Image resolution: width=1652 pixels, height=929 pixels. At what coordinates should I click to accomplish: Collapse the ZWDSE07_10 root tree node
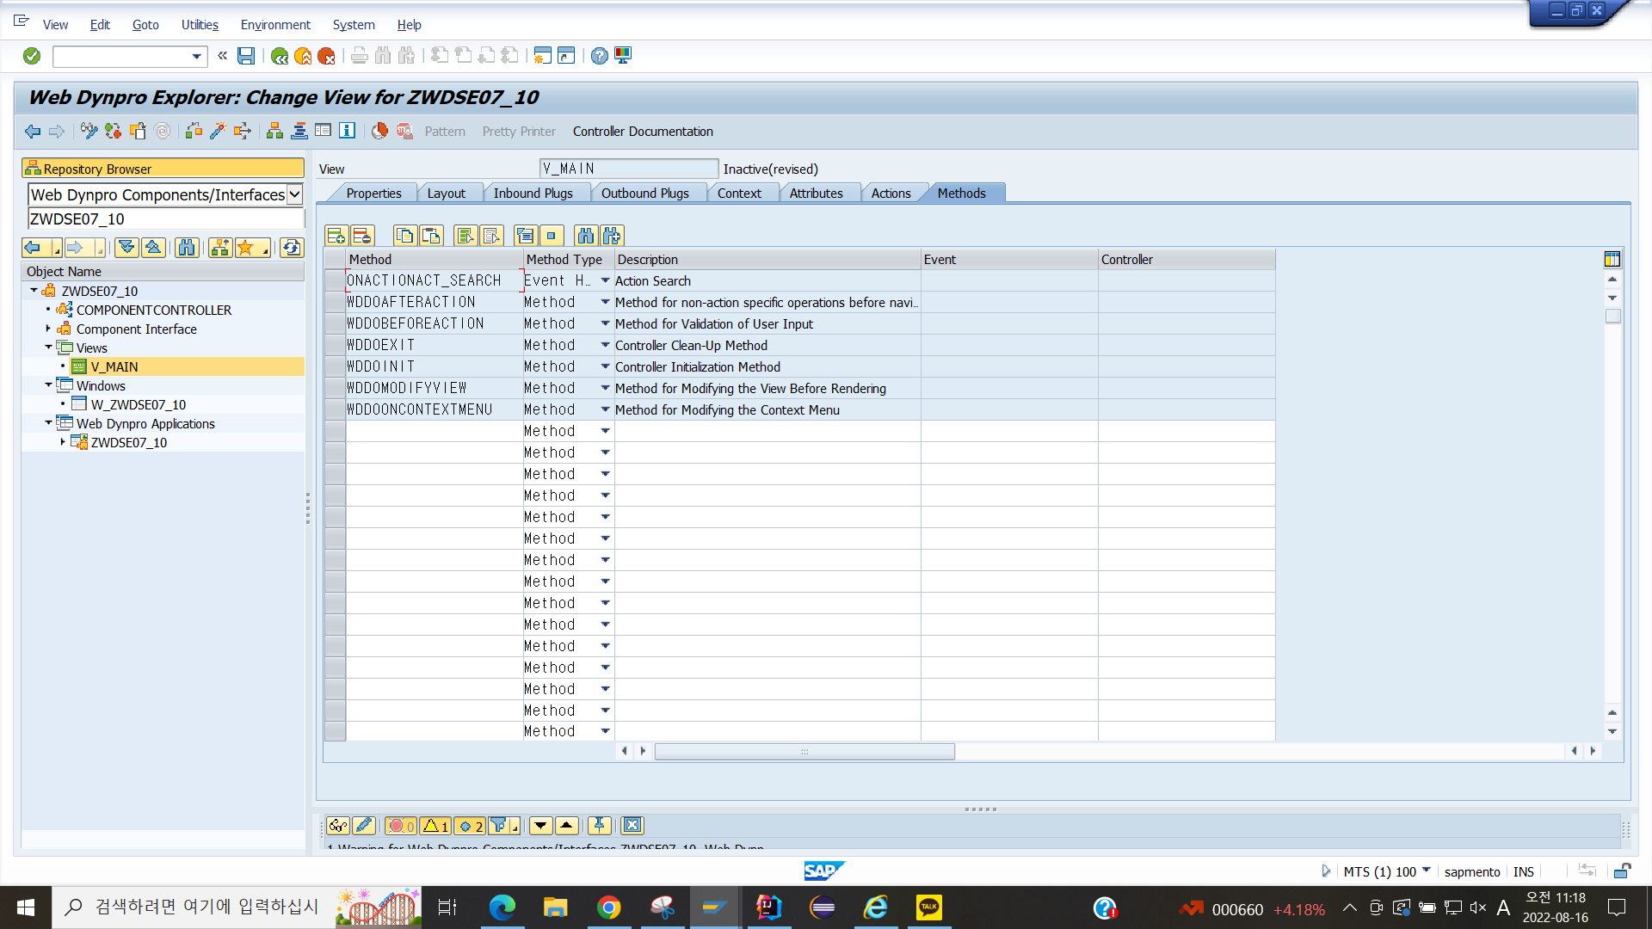pos(34,291)
